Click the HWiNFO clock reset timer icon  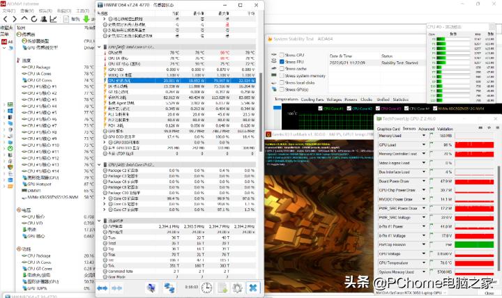(206, 288)
